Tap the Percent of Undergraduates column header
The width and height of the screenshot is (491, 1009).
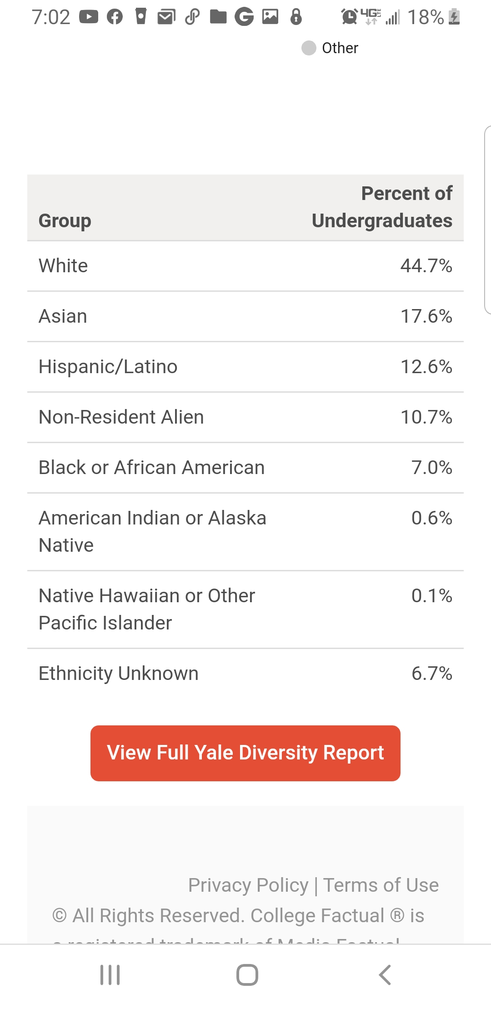coord(382,207)
